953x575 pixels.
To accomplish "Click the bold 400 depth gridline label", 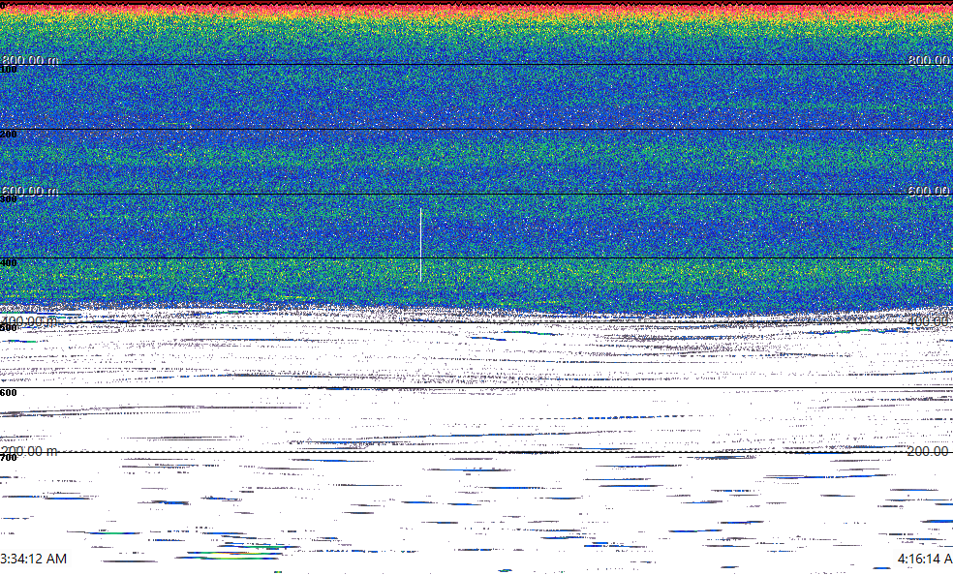I will pyautogui.click(x=9, y=263).
